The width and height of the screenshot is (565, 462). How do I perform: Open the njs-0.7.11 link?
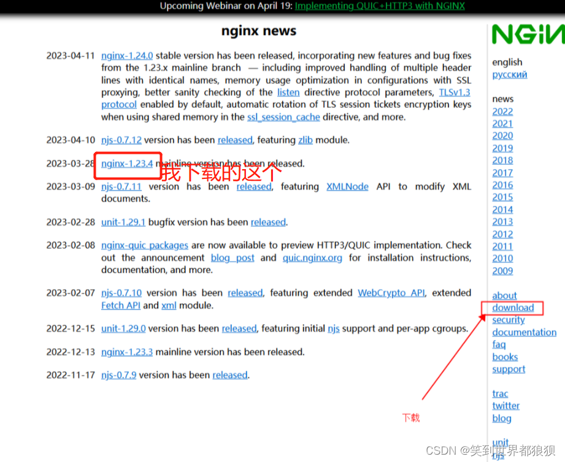tap(121, 187)
